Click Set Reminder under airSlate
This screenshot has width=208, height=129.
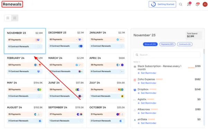point(147,123)
